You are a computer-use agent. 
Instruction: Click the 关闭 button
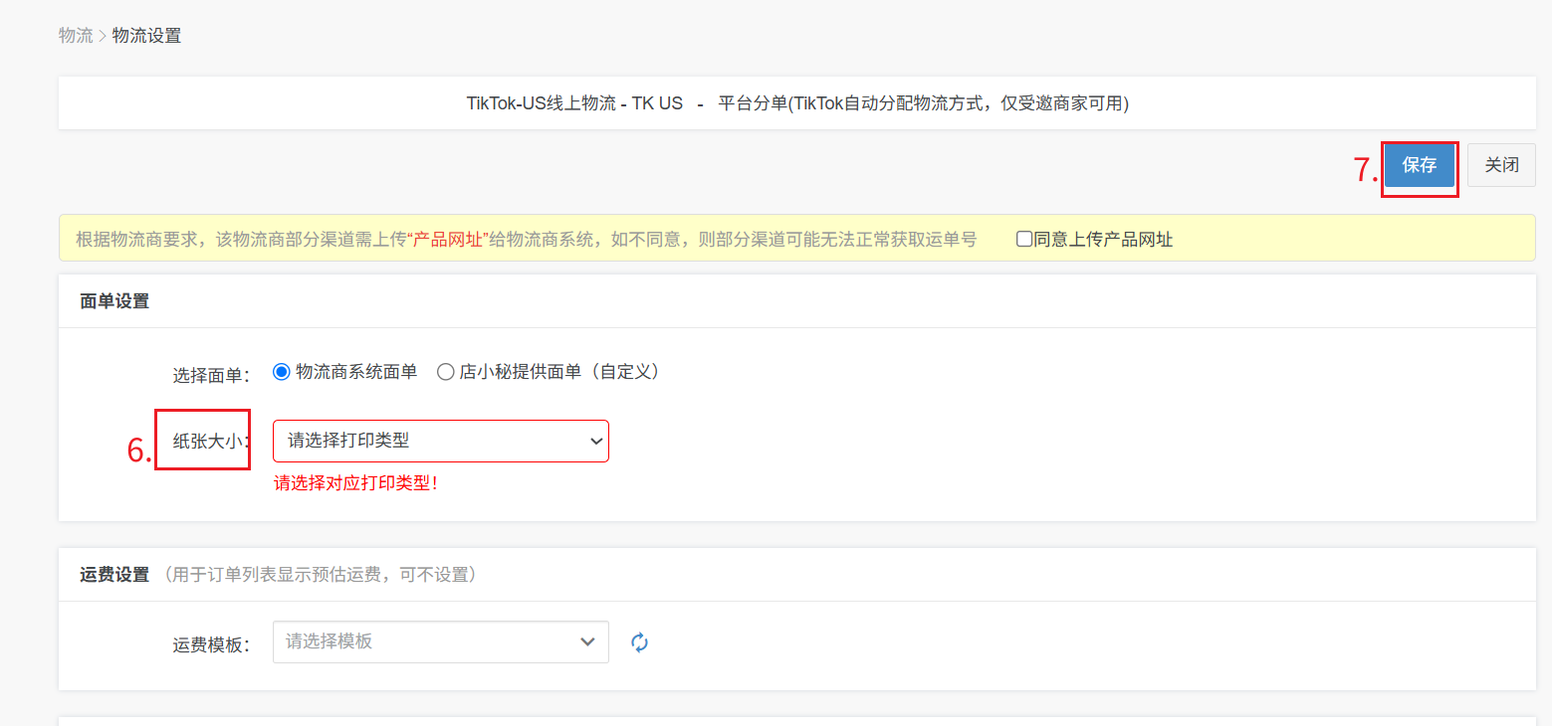coord(1501,166)
